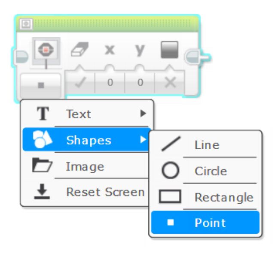Click the left sequence plug connector
The height and width of the screenshot is (259, 278).
tap(20, 57)
